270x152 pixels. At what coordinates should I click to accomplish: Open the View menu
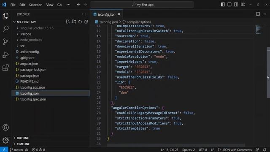point(50,5)
